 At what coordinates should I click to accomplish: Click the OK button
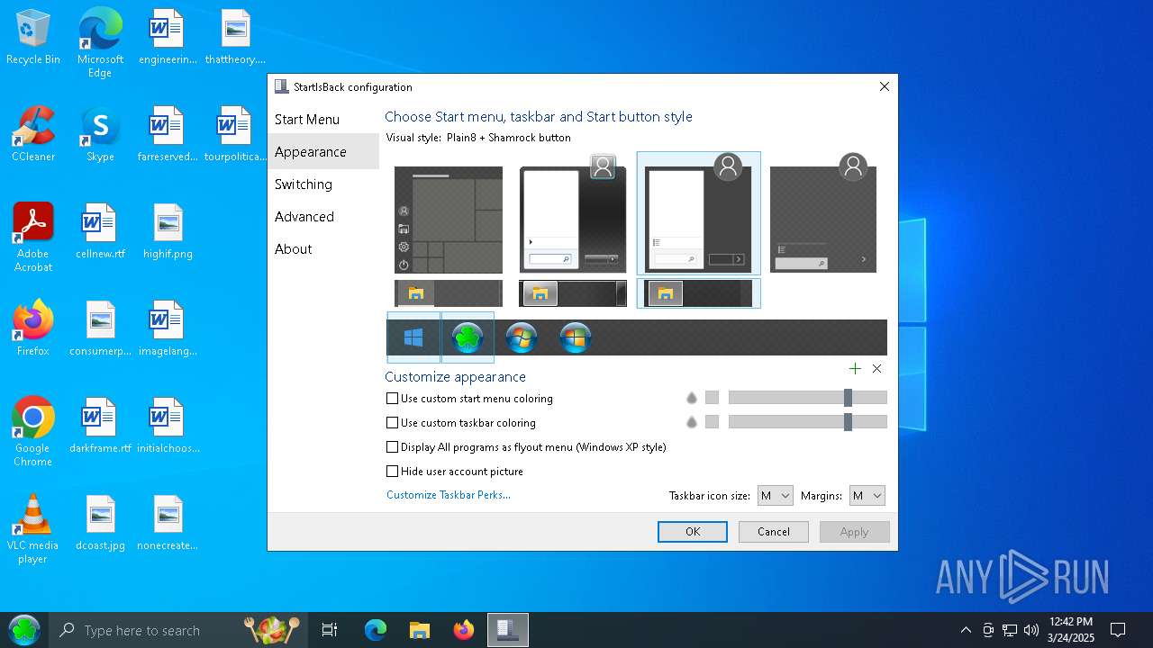click(693, 532)
